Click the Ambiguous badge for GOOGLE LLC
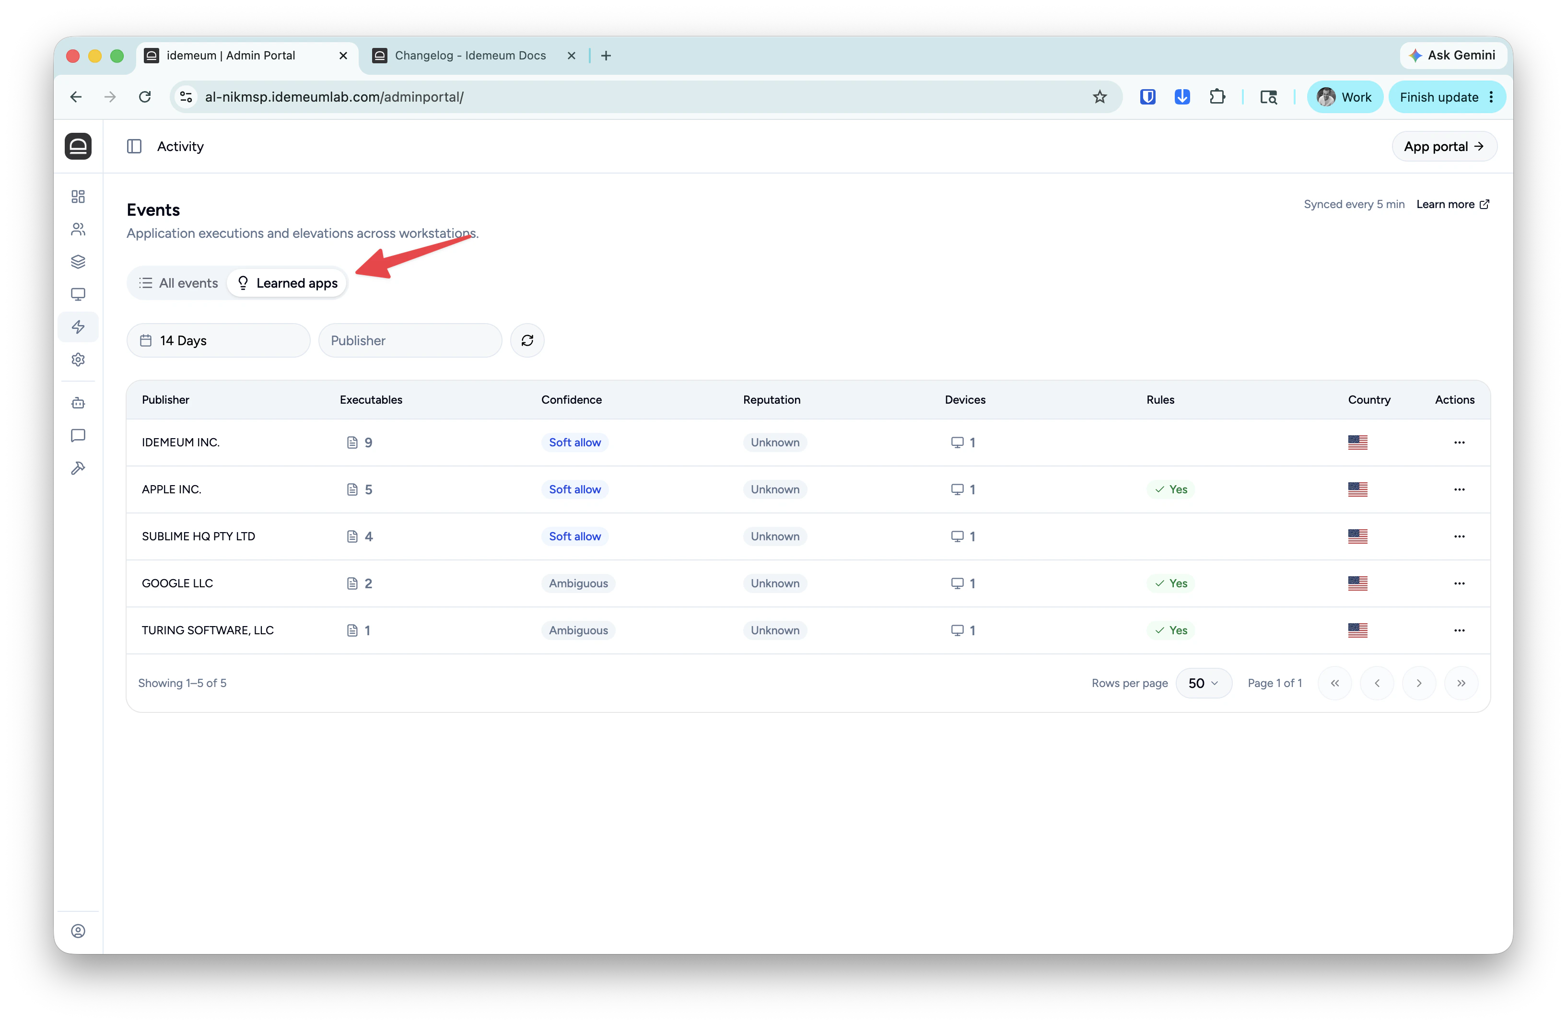1567x1025 pixels. pyautogui.click(x=578, y=583)
